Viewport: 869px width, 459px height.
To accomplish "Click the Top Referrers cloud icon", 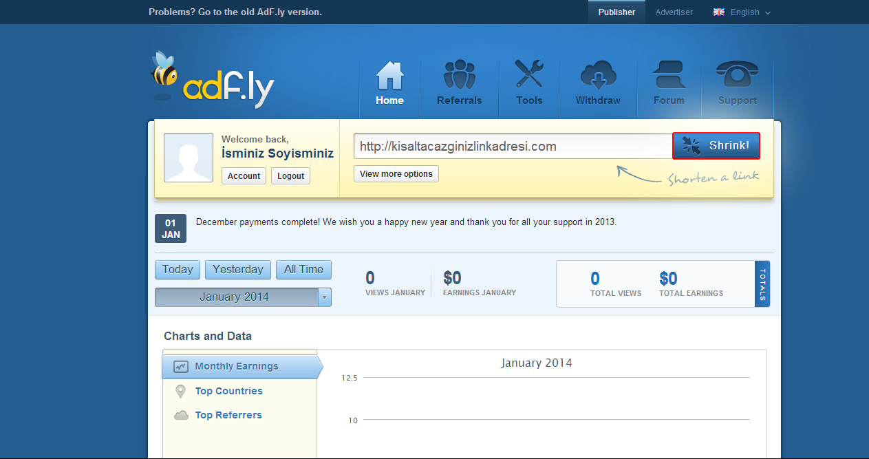I will pos(181,416).
